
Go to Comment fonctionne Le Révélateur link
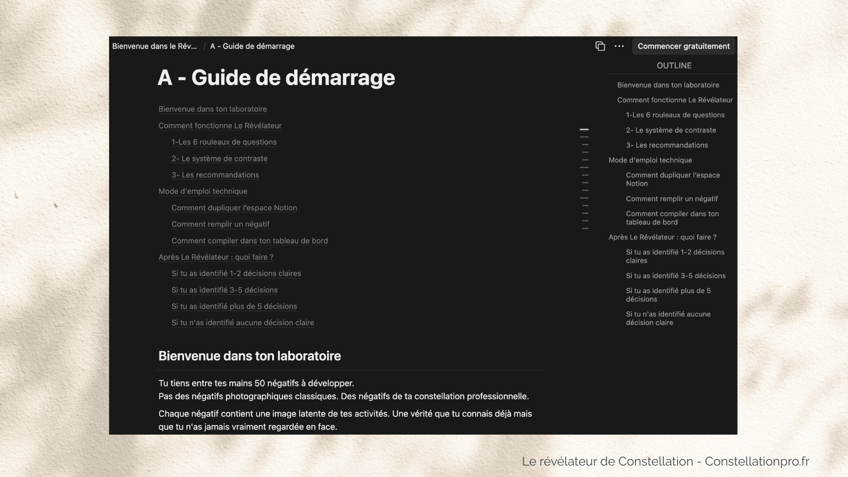pyautogui.click(x=220, y=126)
